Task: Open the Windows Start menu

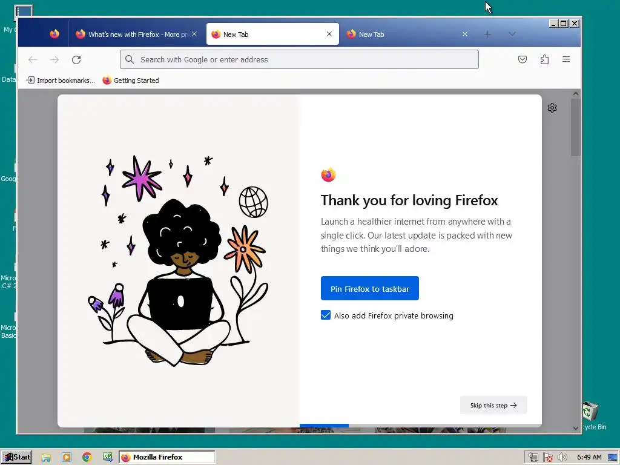Action: 16,457
